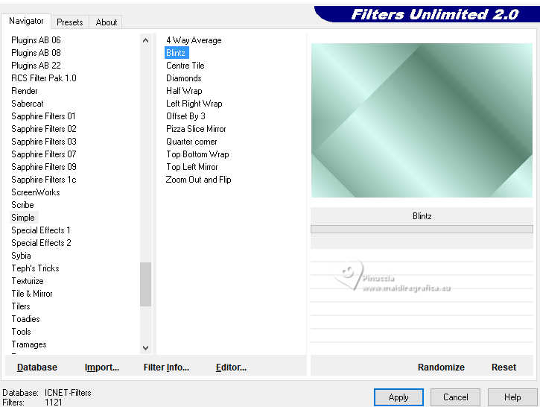
Task: Select Plugins AB 08 category
Action: (36, 53)
